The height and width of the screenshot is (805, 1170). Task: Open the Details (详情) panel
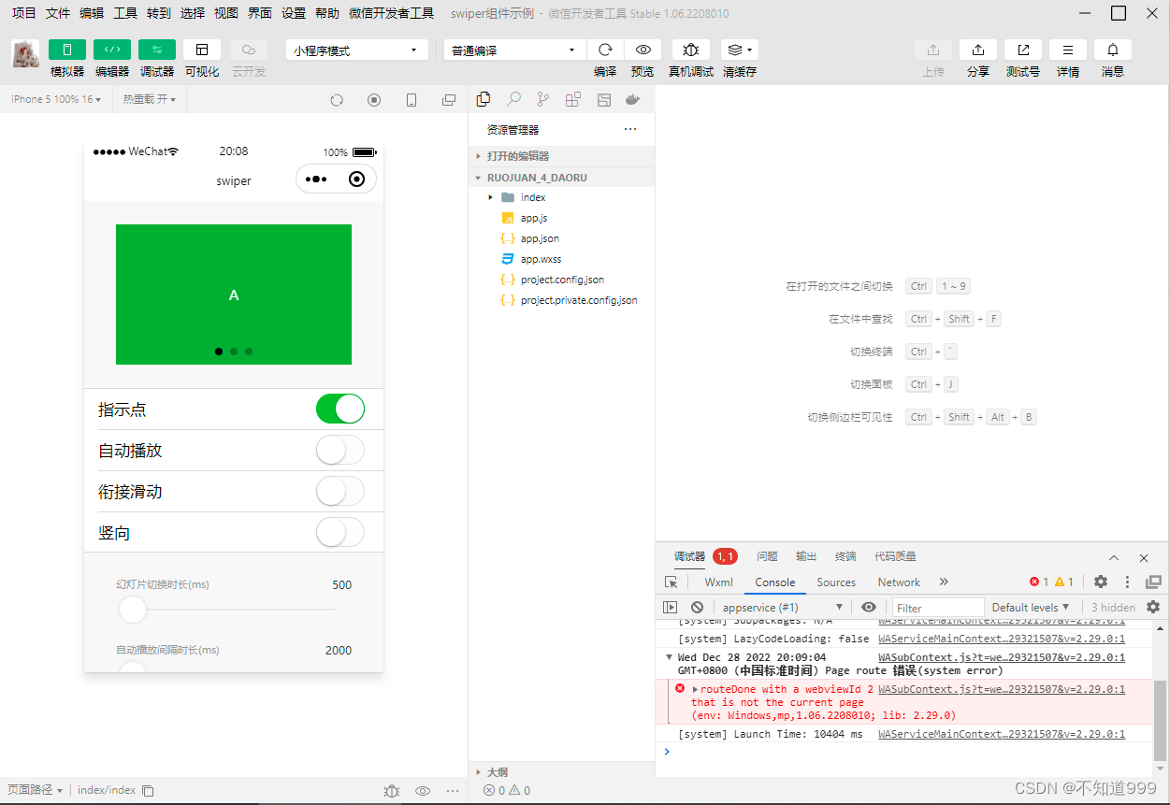(1068, 50)
